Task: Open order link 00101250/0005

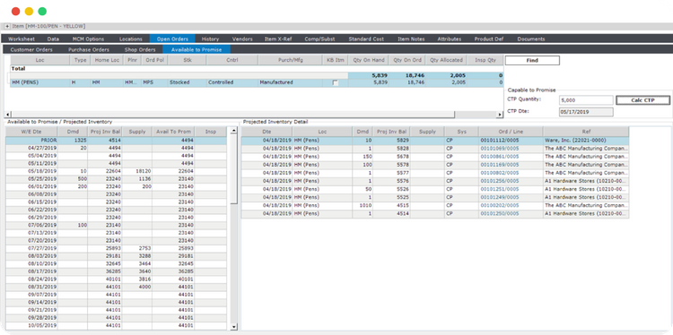Action: click(x=500, y=213)
